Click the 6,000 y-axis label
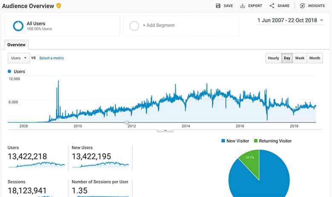This screenshot has height=197, width=332. pos(13,102)
